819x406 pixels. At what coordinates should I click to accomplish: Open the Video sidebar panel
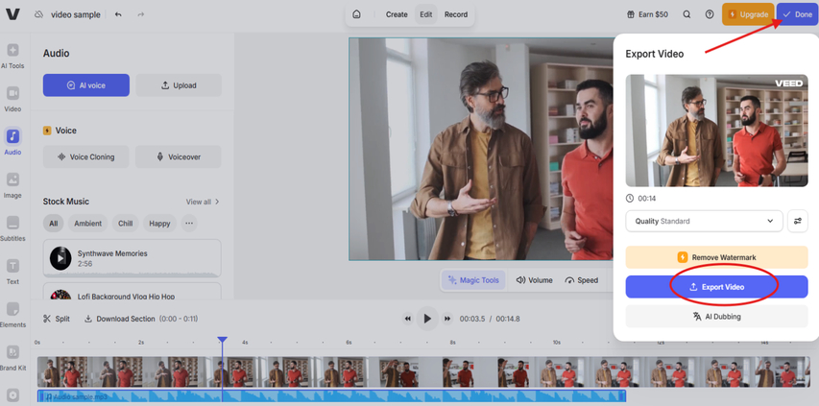click(12, 99)
